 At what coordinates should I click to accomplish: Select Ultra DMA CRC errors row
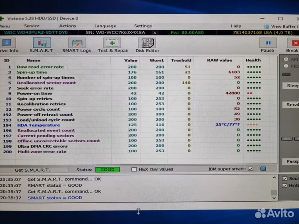(138, 146)
